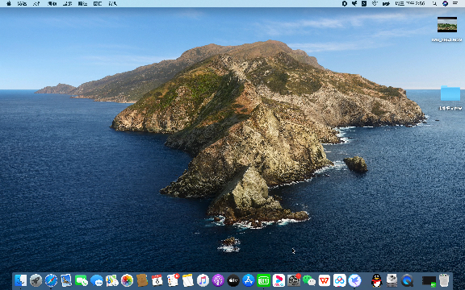Image resolution: width=465 pixels, height=290 pixels.
Task: Open the Finder app menu
Action: click(x=22, y=3)
